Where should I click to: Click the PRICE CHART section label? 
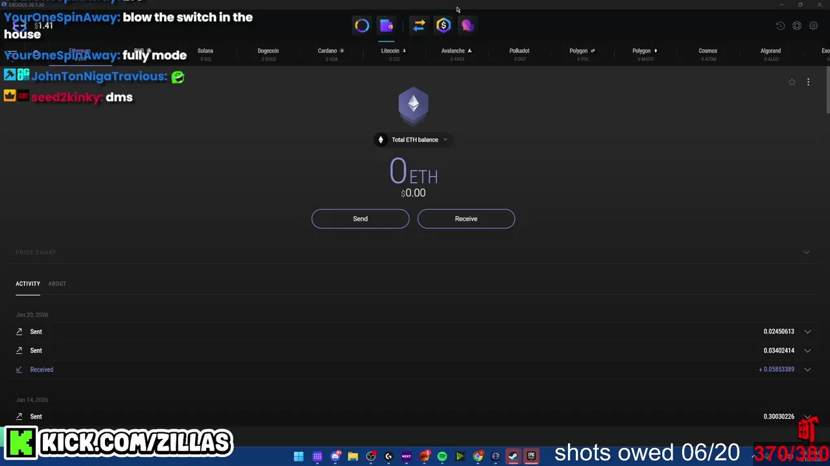tap(36, 252)
